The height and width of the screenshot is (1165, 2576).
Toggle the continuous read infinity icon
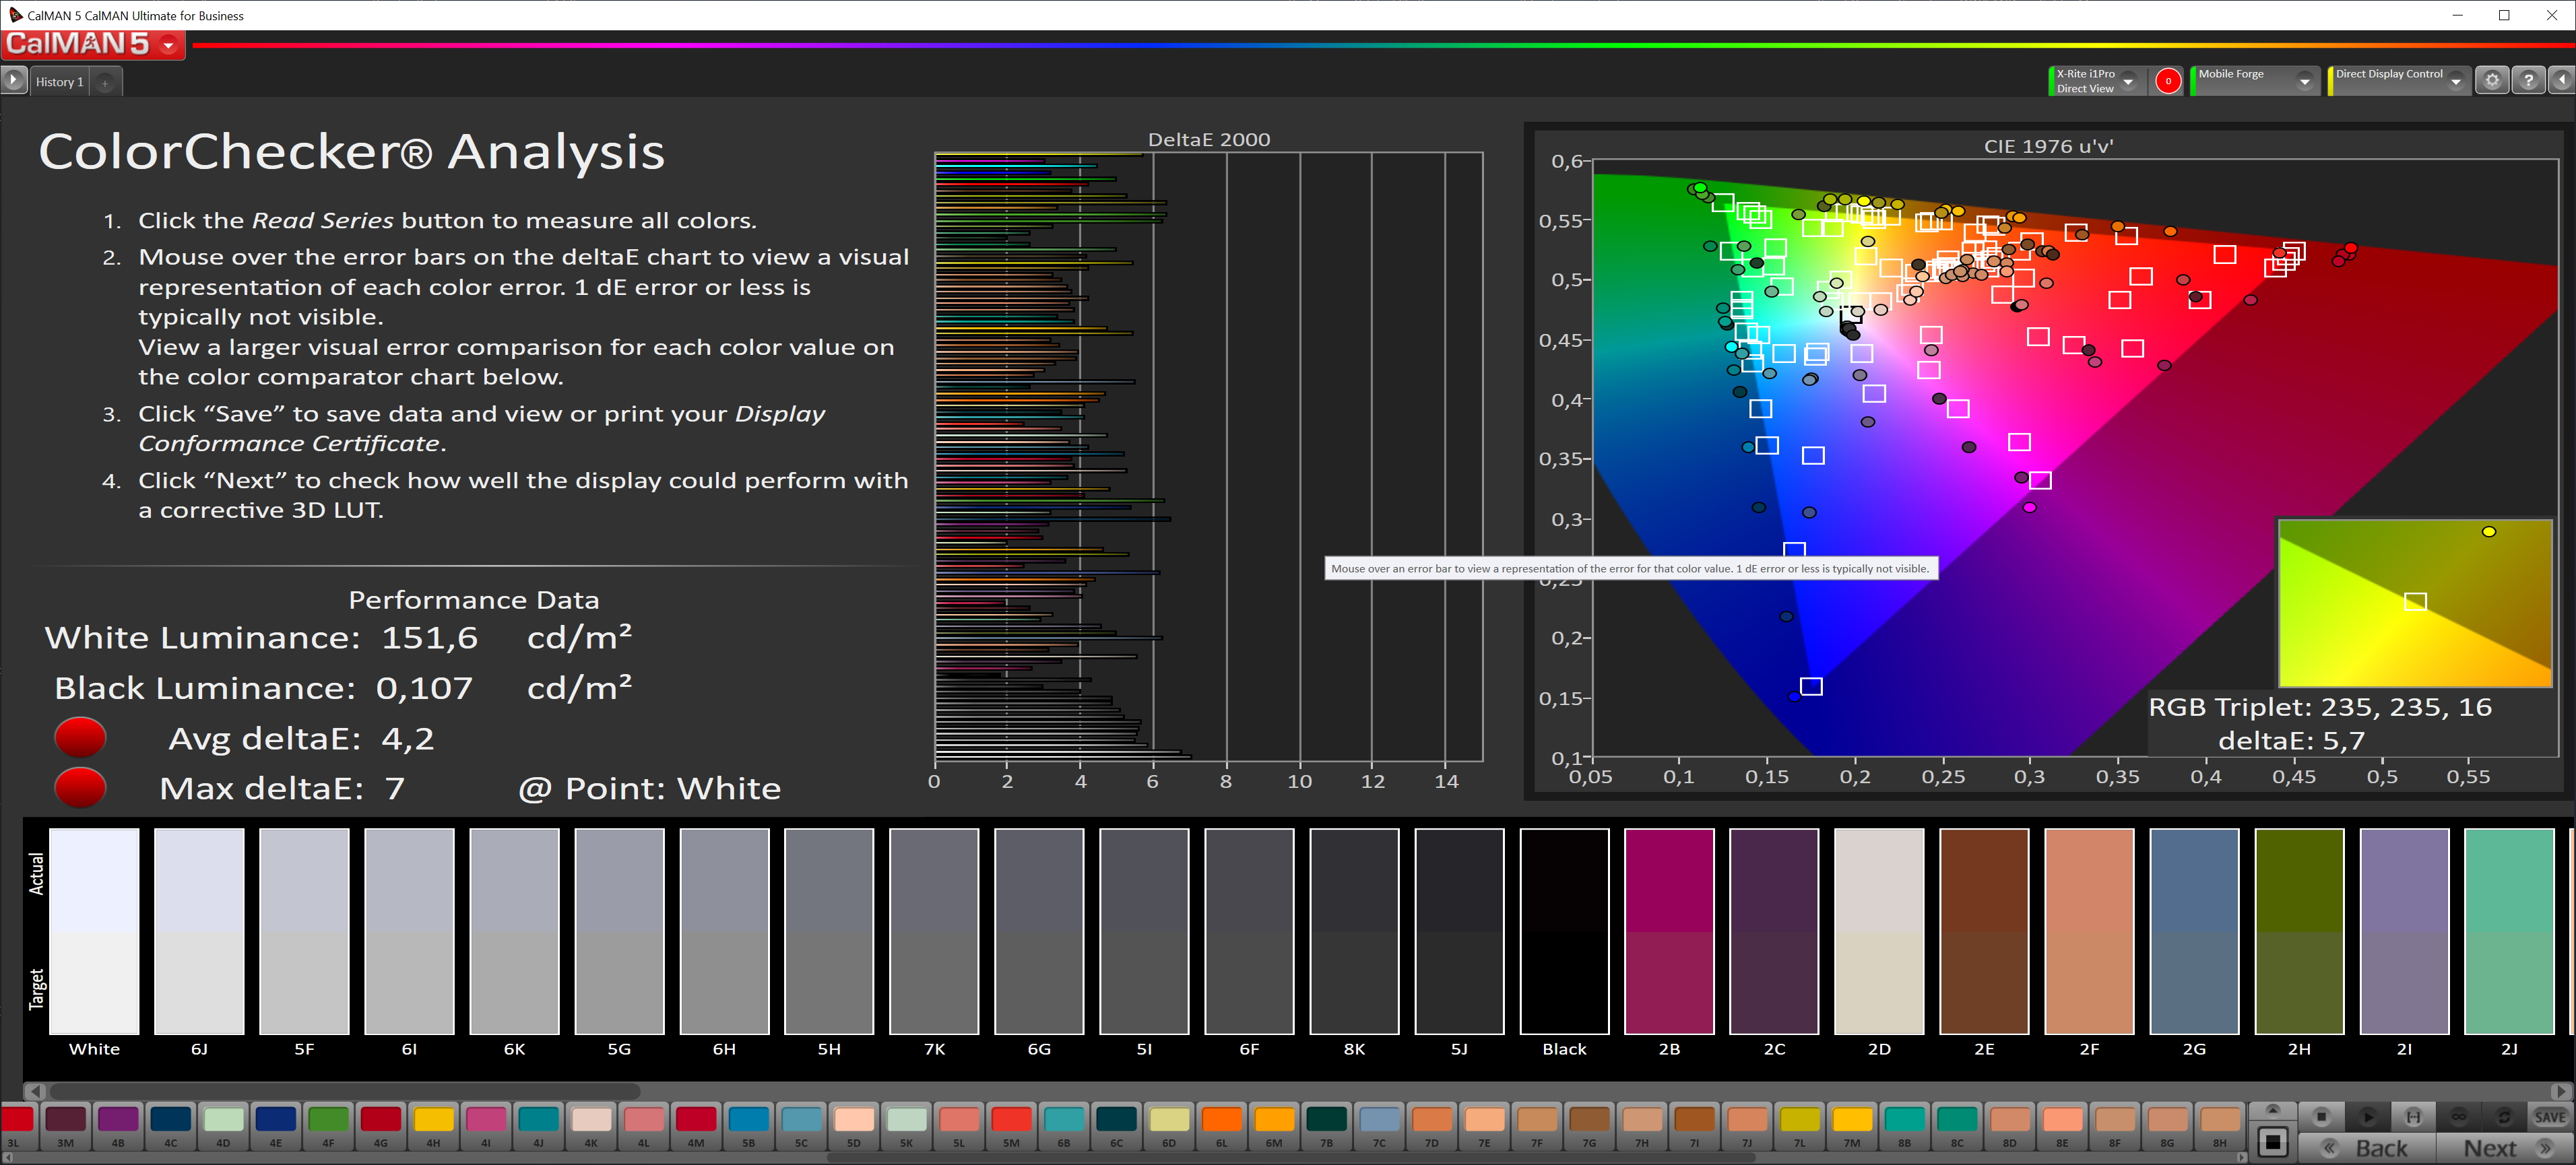click(2458, 1116)
